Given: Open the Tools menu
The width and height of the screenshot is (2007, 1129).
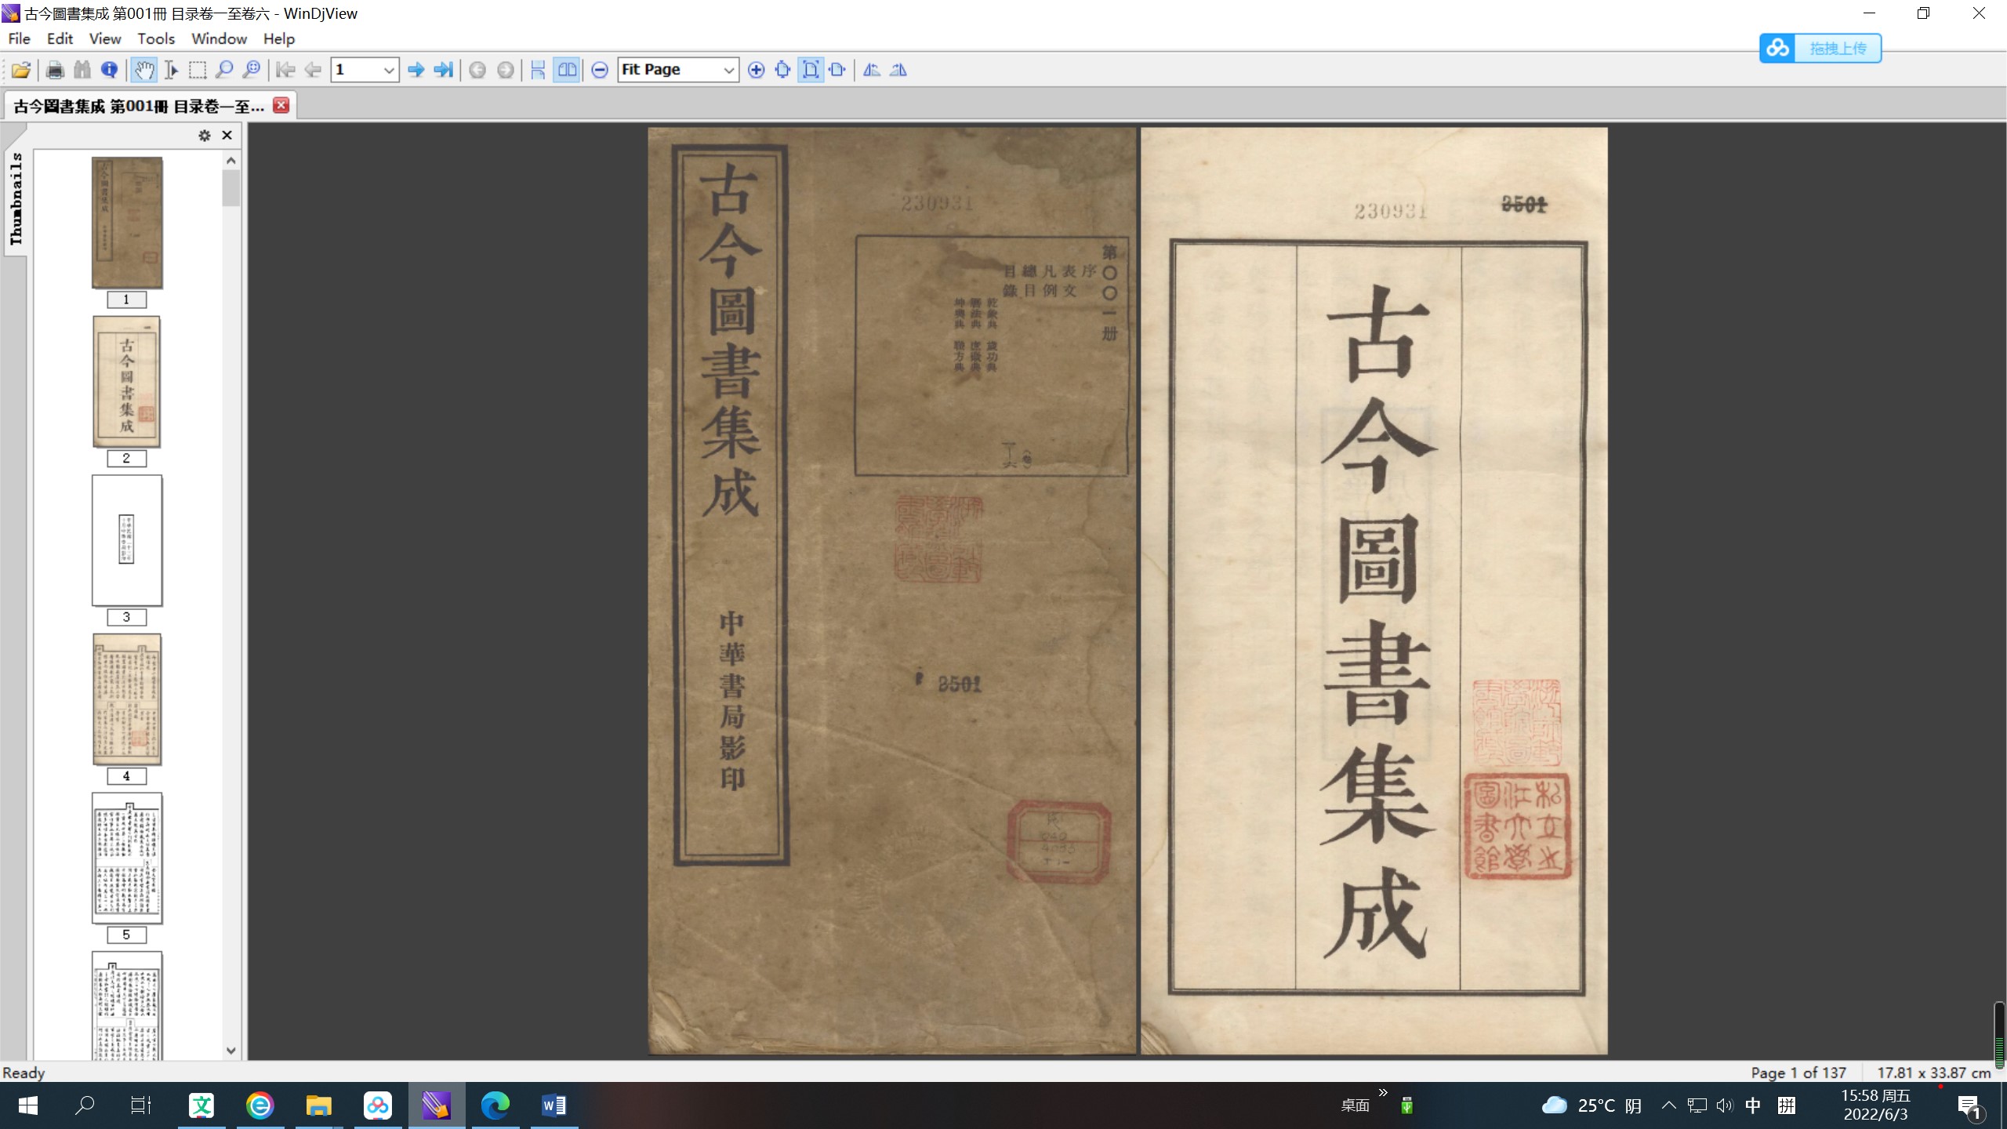Looking at the screenshot, I should [x=156, y=38].
